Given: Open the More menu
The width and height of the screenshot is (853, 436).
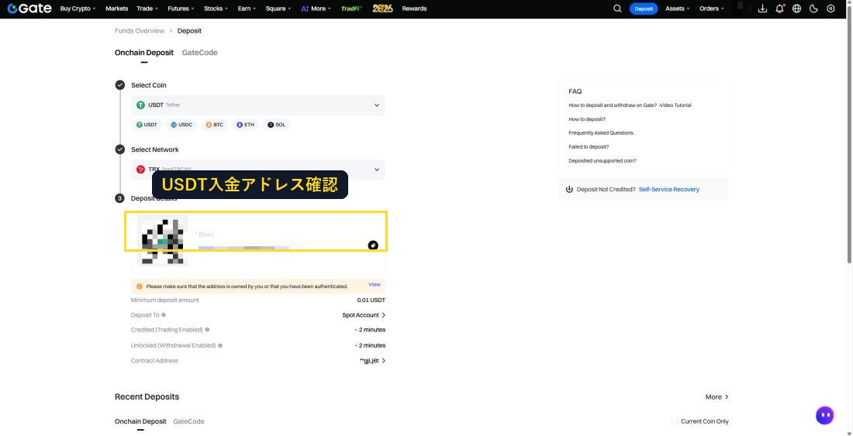Looking at the screenshot, I should (316, 9).
